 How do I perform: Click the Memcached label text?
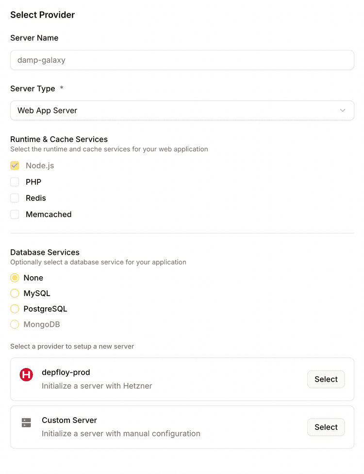pos(49,214)
